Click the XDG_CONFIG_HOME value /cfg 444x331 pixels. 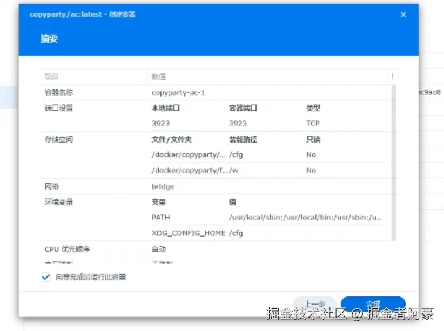click(236, 233)
